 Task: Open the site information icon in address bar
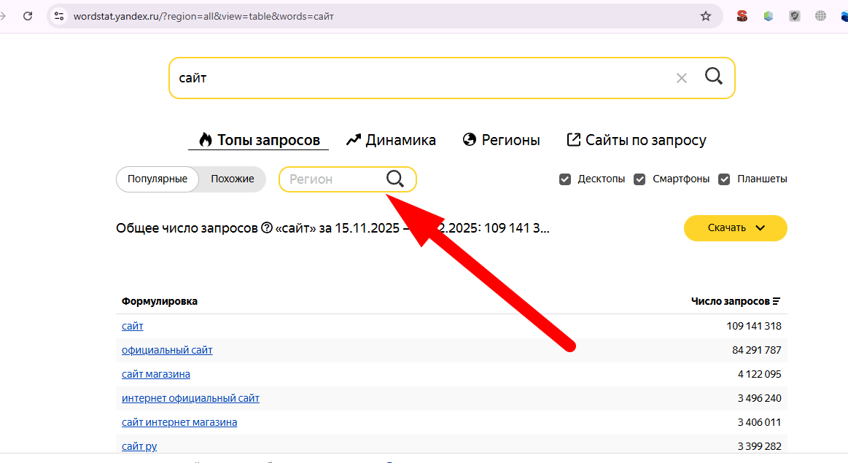pyautogui.click(x=60, y=16)
